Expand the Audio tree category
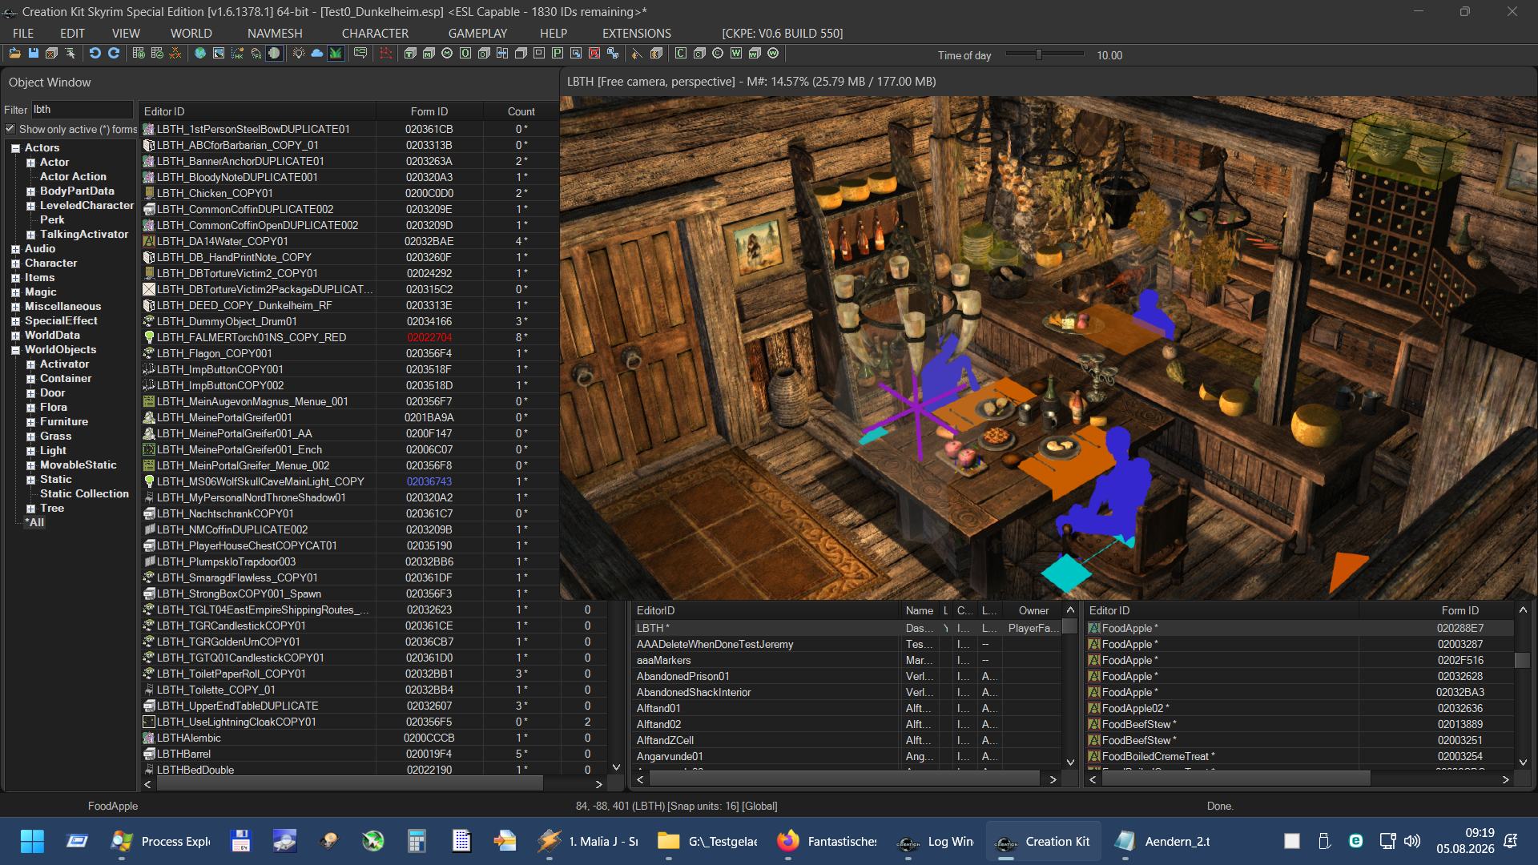 (15, 249)
